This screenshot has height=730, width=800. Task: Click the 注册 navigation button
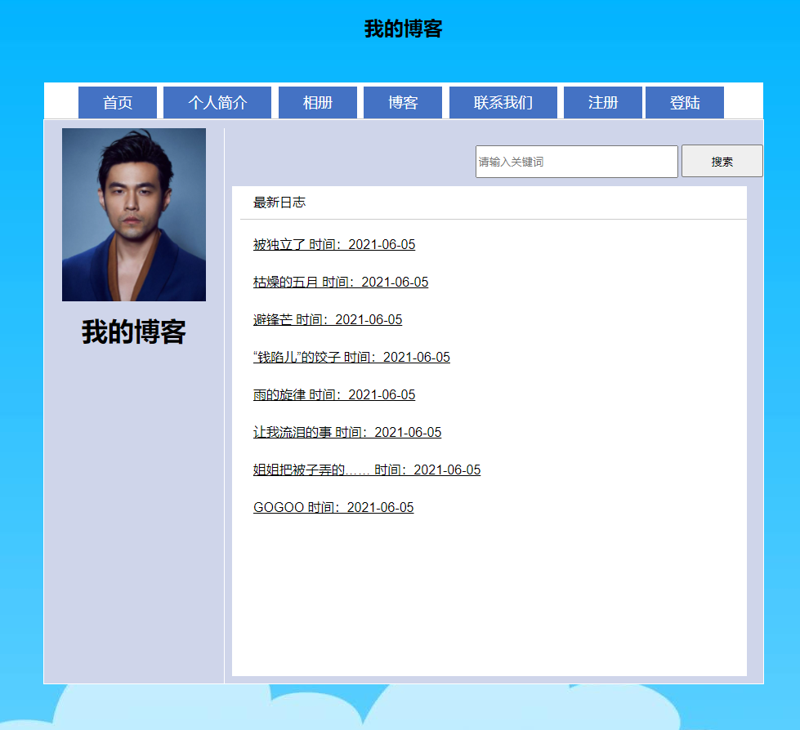pyautogui.click(x=602, y=102)
